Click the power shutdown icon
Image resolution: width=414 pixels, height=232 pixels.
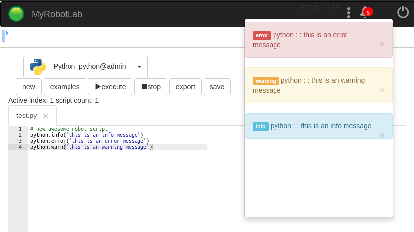[403, 12]
